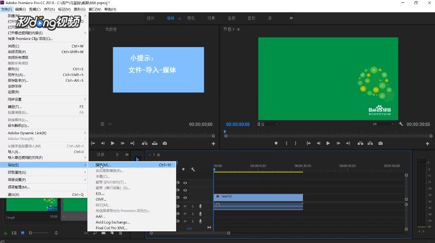Mute the first audio track (M)
The height and width of the screenshot is (243, 435).
pyautogui.click(x=185, y=207)
